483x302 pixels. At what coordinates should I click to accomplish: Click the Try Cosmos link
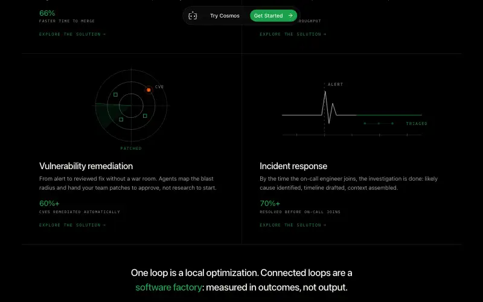pos(225,16)
